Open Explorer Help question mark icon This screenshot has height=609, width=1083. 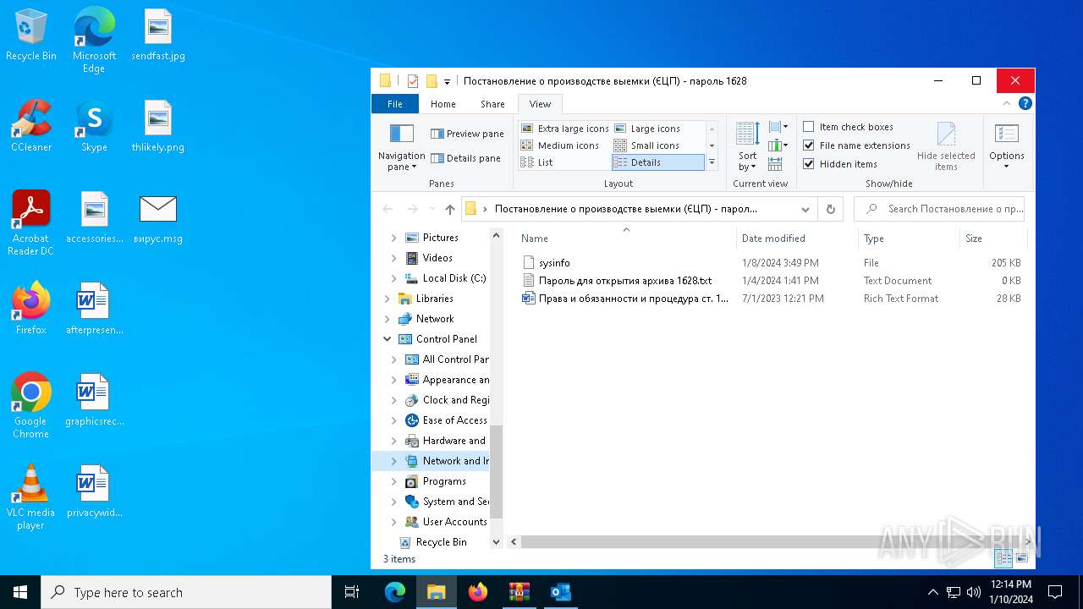click(1025, 104)
